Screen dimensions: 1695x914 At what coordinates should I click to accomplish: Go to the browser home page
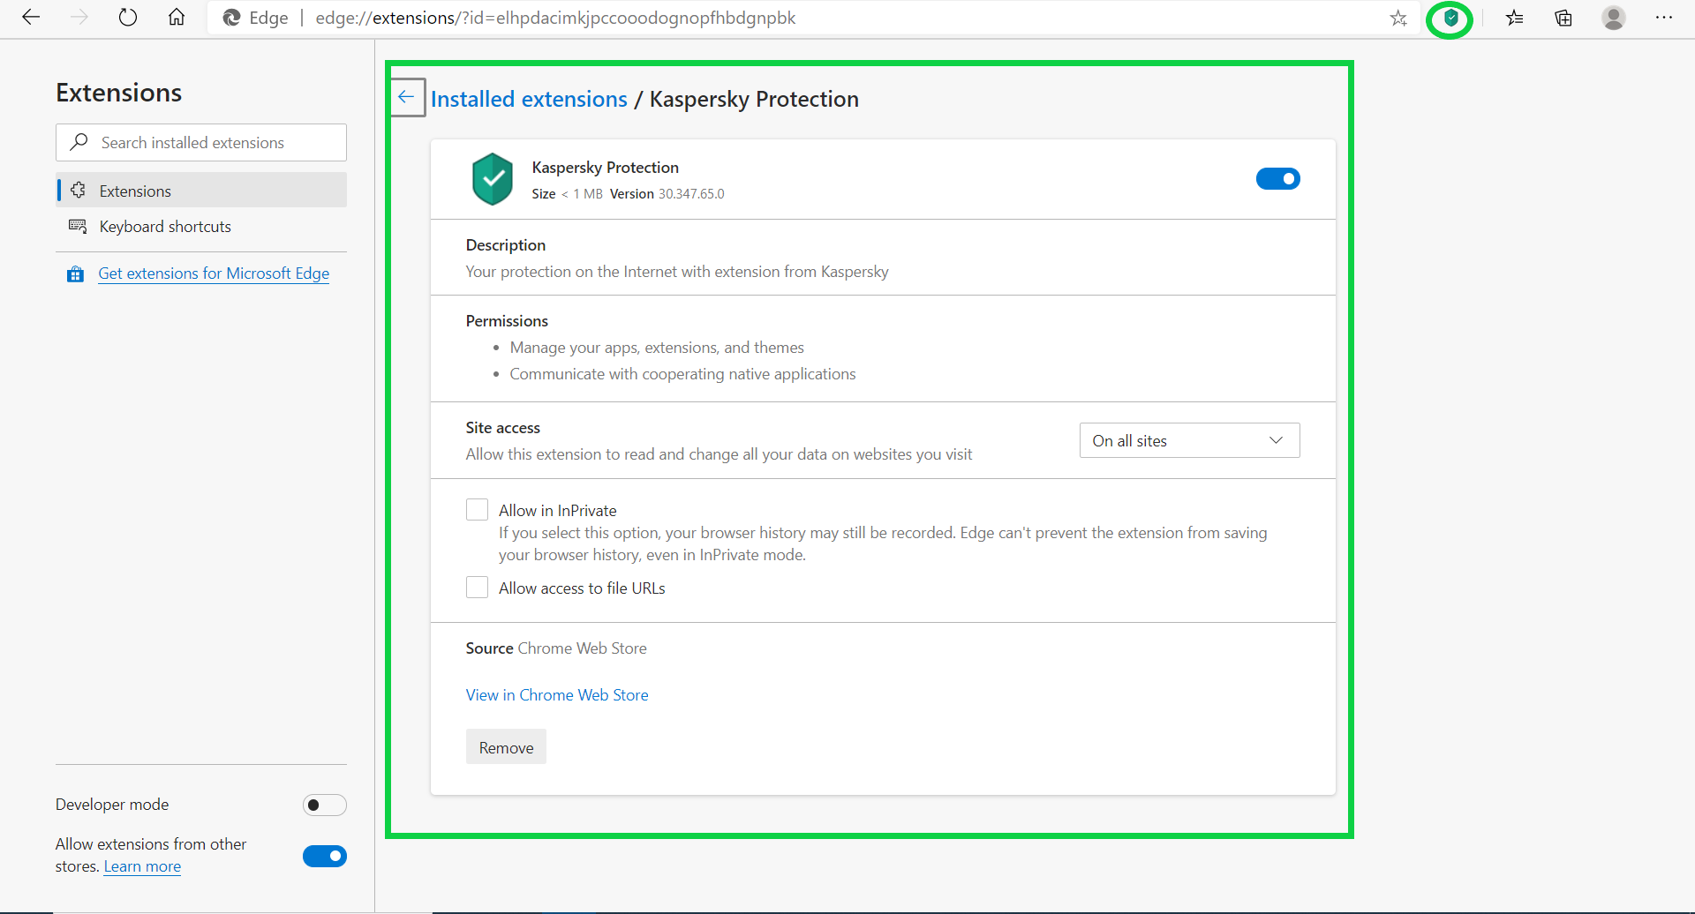coord(177,18)
